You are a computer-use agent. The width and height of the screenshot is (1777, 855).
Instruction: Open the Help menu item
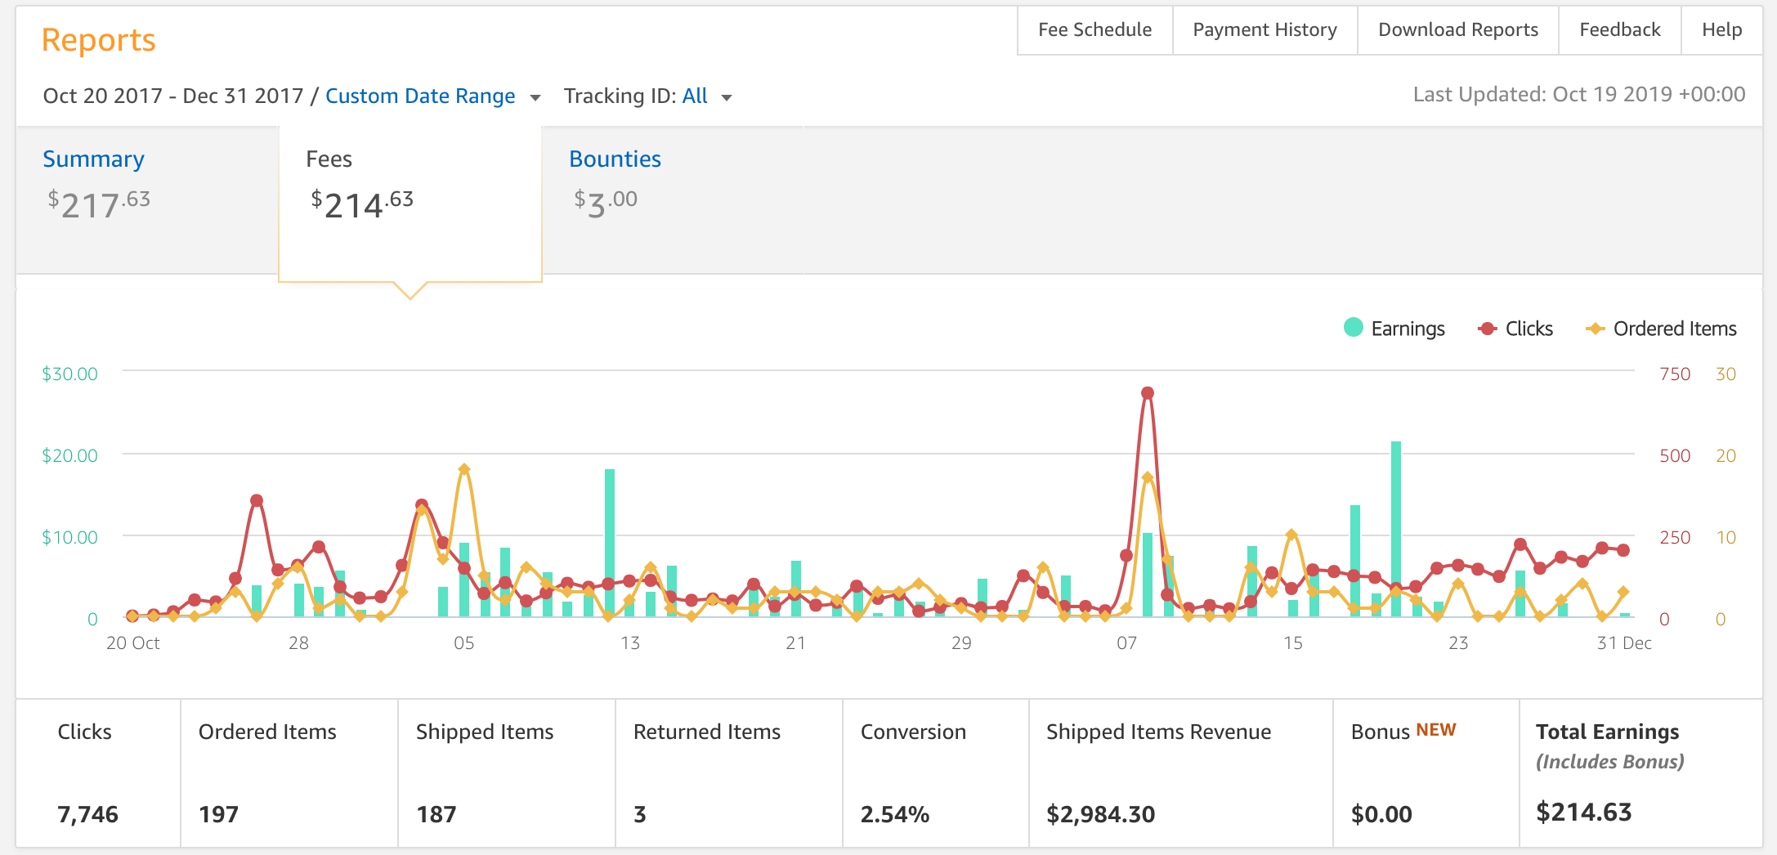click(x=1721, y=30)
